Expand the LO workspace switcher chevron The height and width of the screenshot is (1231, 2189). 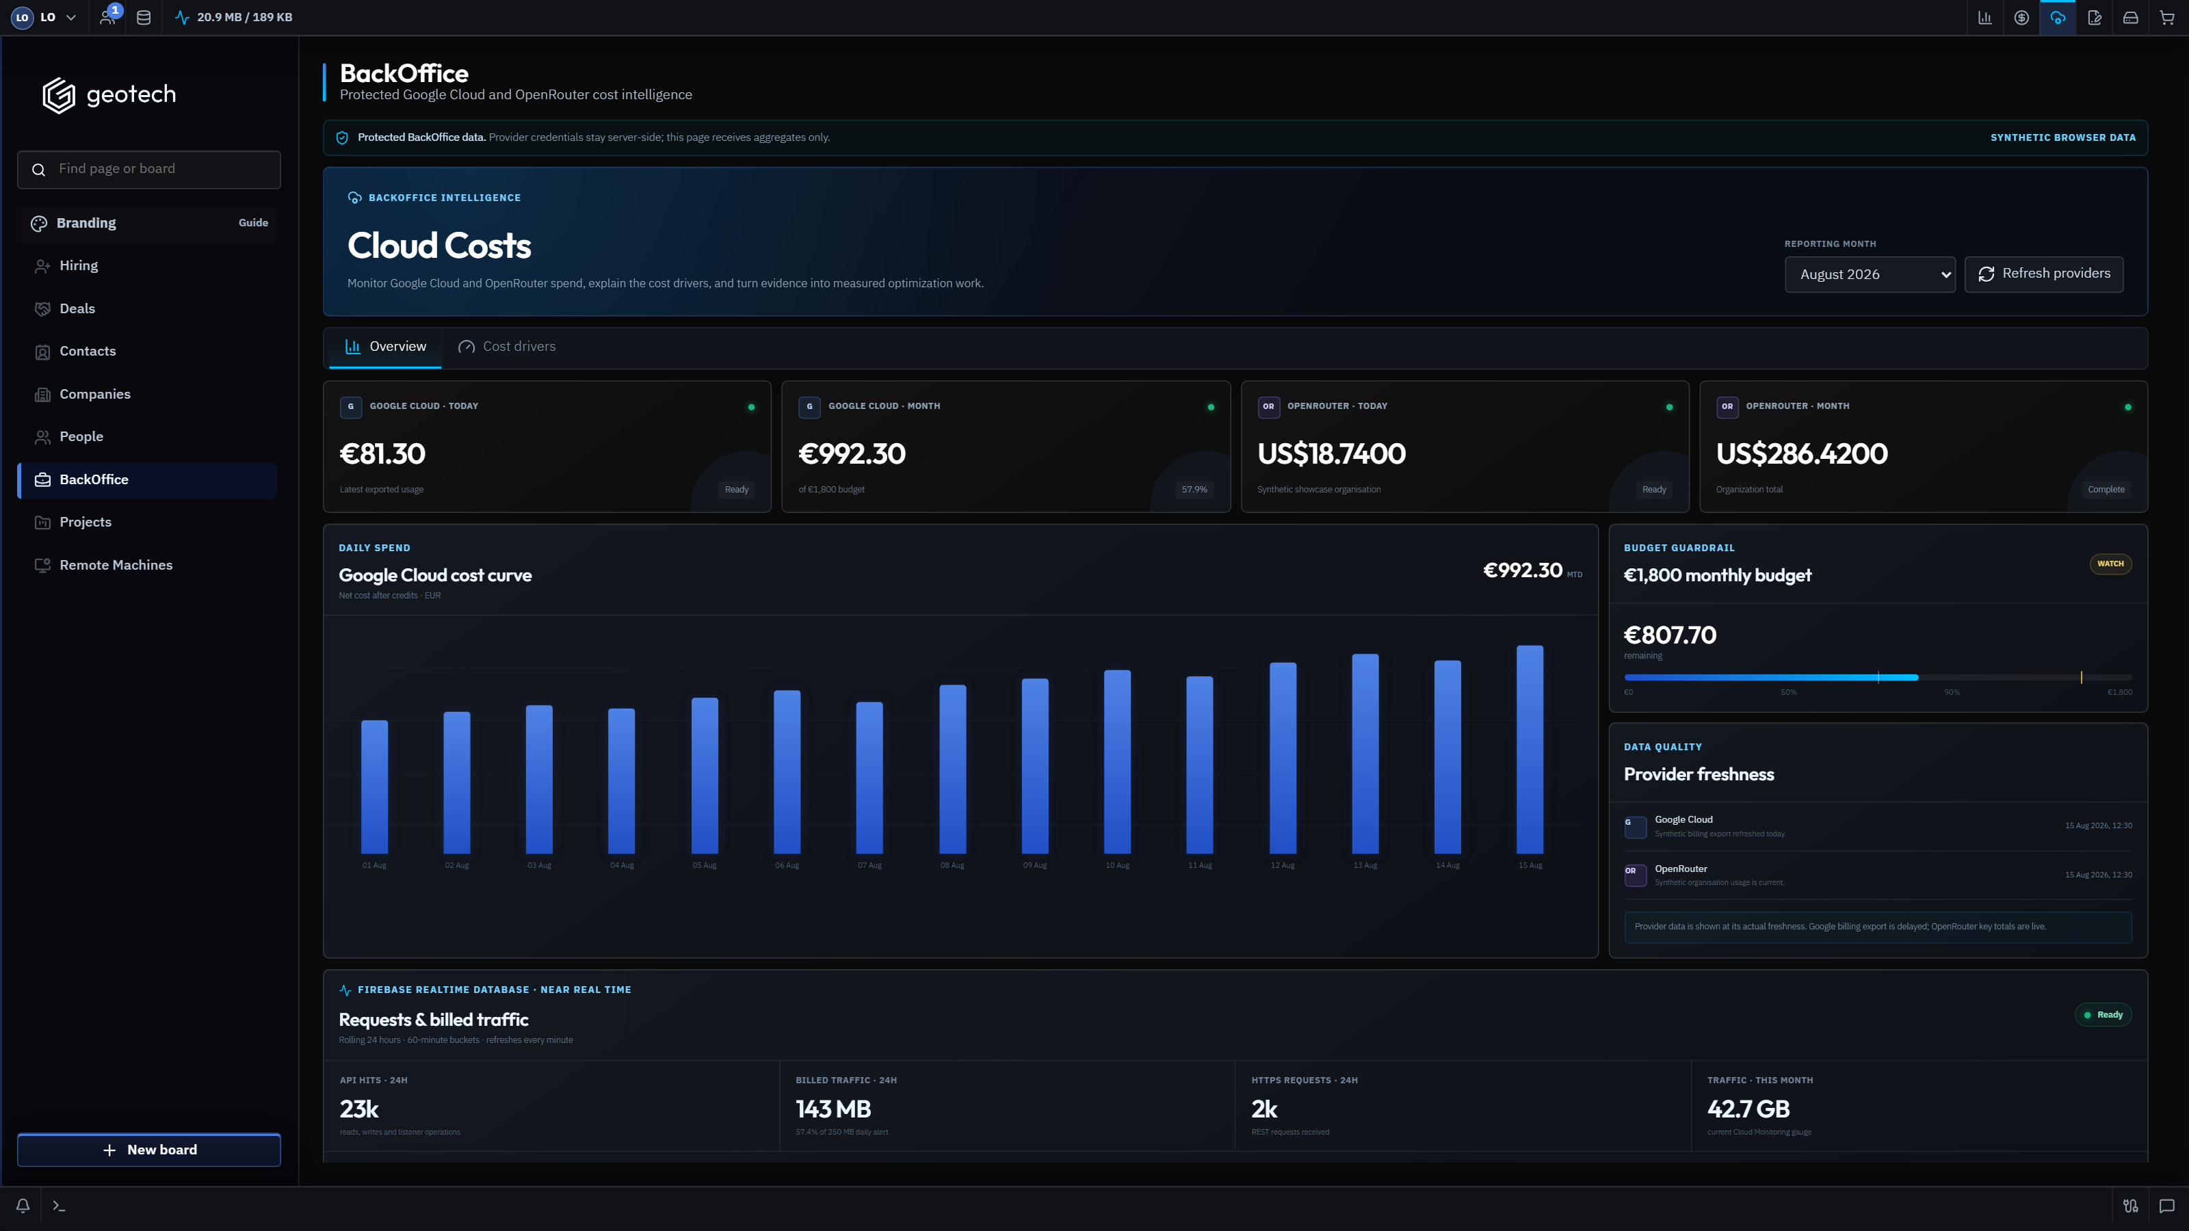71,17
